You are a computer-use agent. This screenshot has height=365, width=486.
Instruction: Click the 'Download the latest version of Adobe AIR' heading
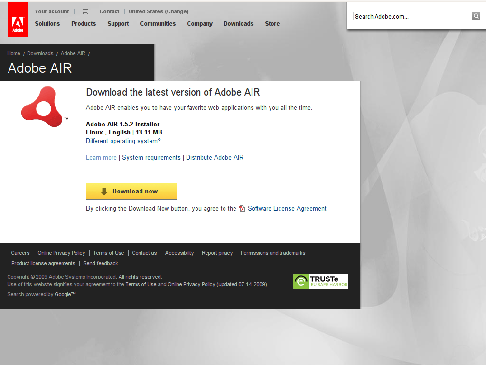pos(173,92)
